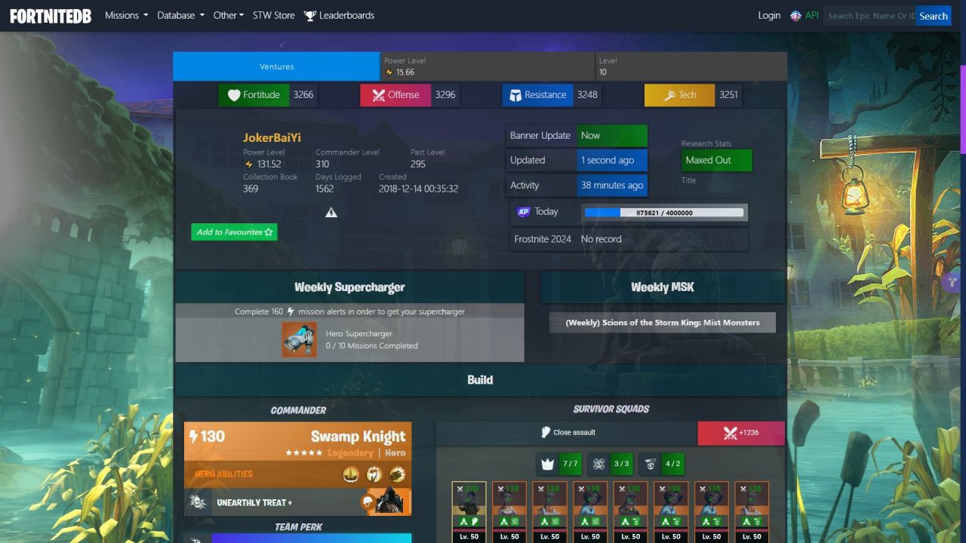The image size is (966, 543).
Task: Open the Database dropdown menu
Action: point(180,15)
